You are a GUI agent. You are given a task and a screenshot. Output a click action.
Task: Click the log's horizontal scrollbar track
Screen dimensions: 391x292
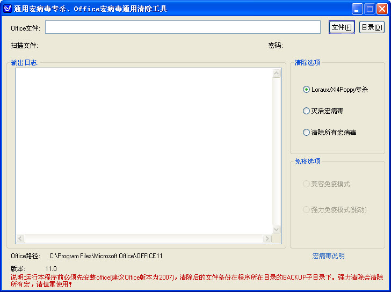pyautogui.click(x=143, y=239)
